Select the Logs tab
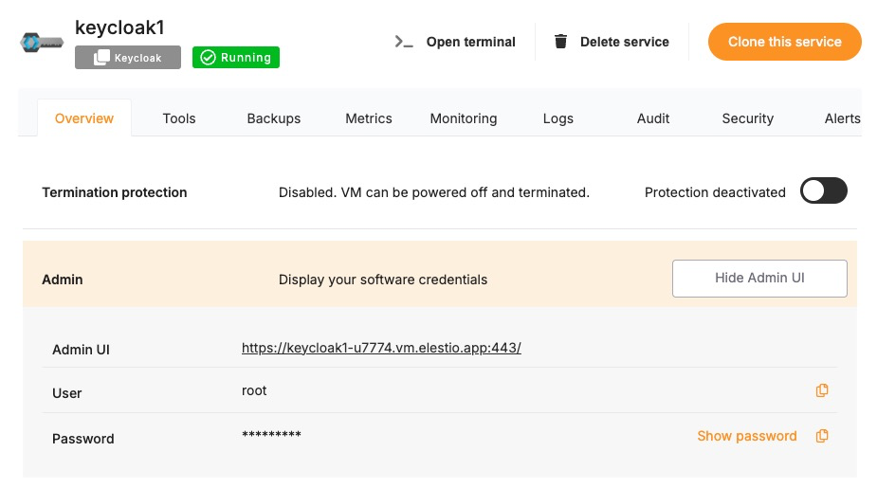 tap(558, 118)
